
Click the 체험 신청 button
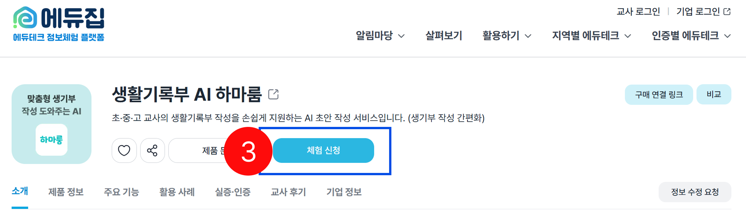(x=323, y=150)
